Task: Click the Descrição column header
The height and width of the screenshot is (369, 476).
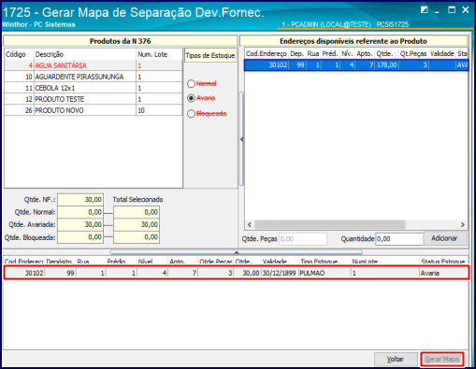Action: [85, 54]
